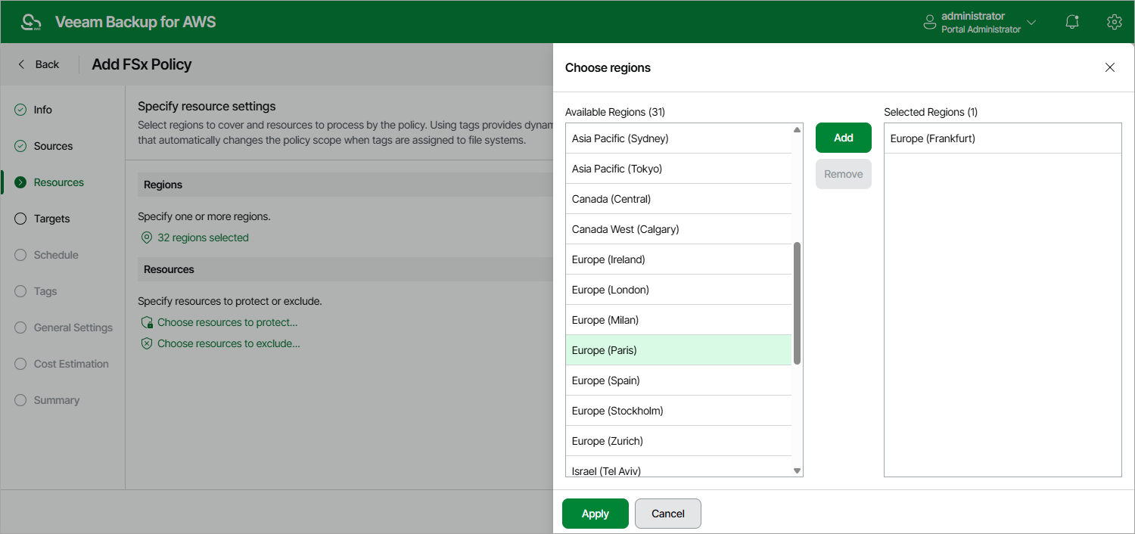Expand the administrator account dropdown arrow
Screen dimensions: 1135x534
(1031, 23)
